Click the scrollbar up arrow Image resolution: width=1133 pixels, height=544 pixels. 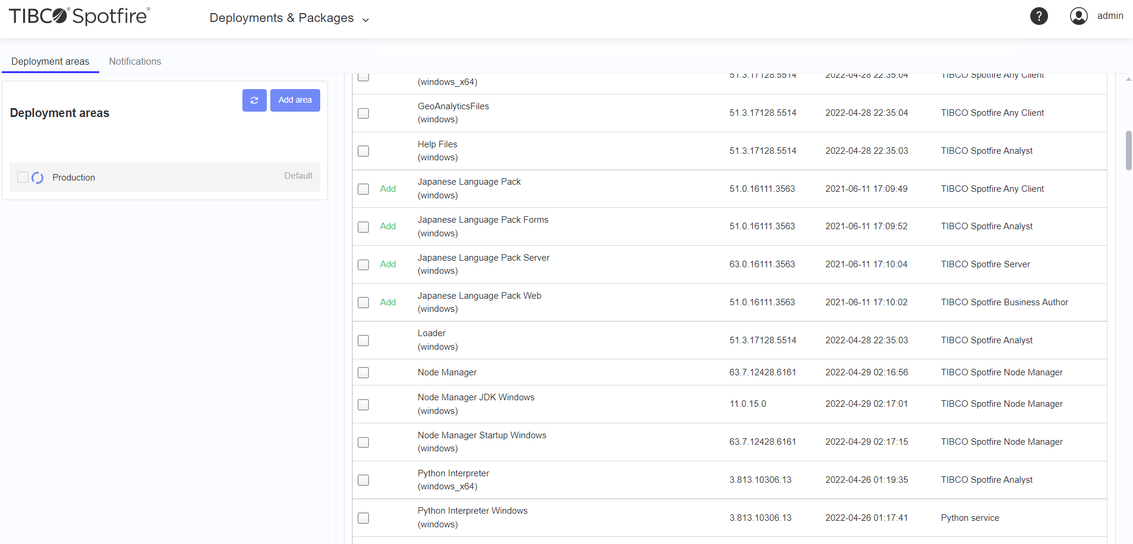[1128, 79]
